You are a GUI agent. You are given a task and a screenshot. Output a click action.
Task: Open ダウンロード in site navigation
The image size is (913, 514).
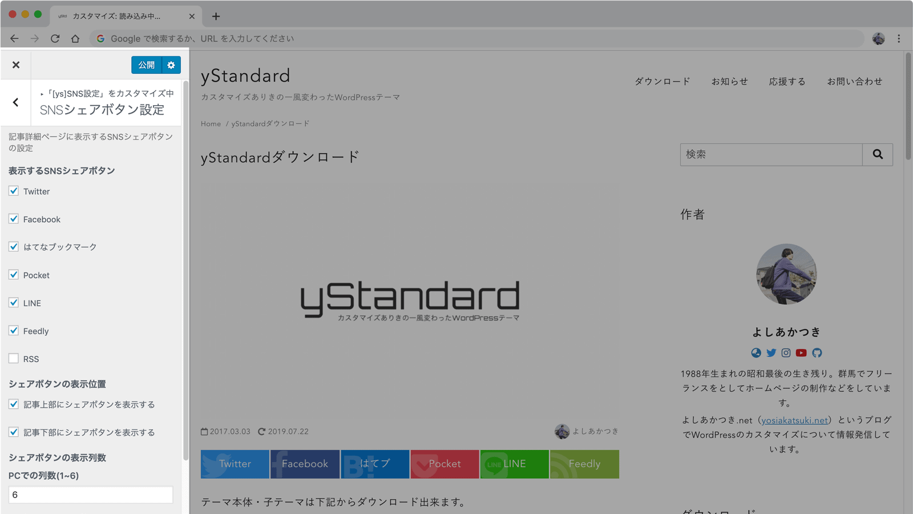click(x=662, y=82)
